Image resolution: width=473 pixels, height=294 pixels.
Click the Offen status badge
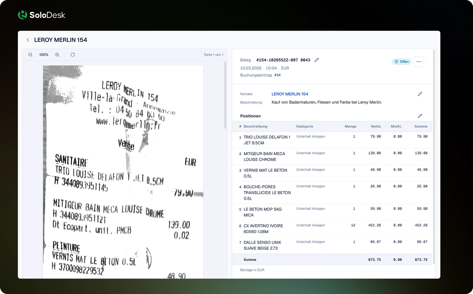(x=402, y=62)
